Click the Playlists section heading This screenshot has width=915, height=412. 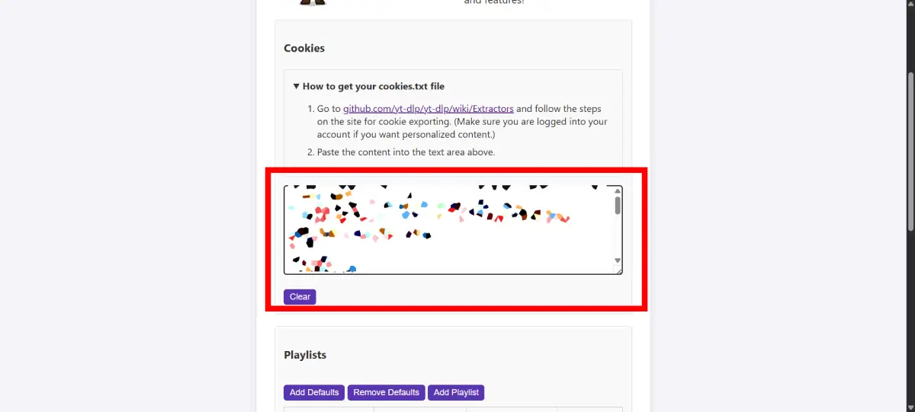point(305,355)
